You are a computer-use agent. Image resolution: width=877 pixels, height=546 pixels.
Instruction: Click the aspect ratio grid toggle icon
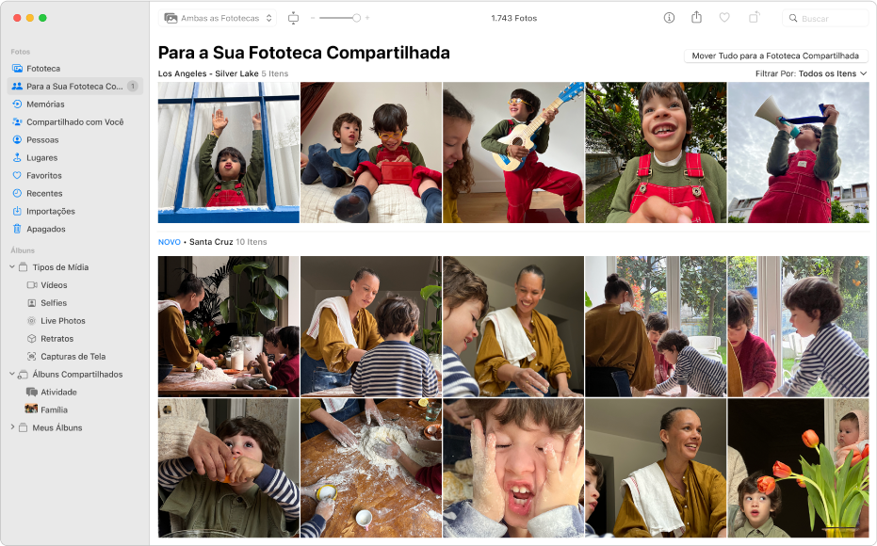pos(293,19)
